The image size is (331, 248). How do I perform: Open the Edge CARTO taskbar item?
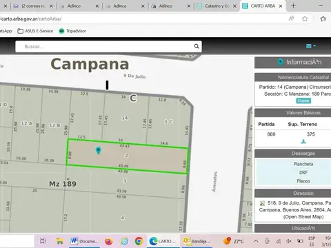click(163, 241)
